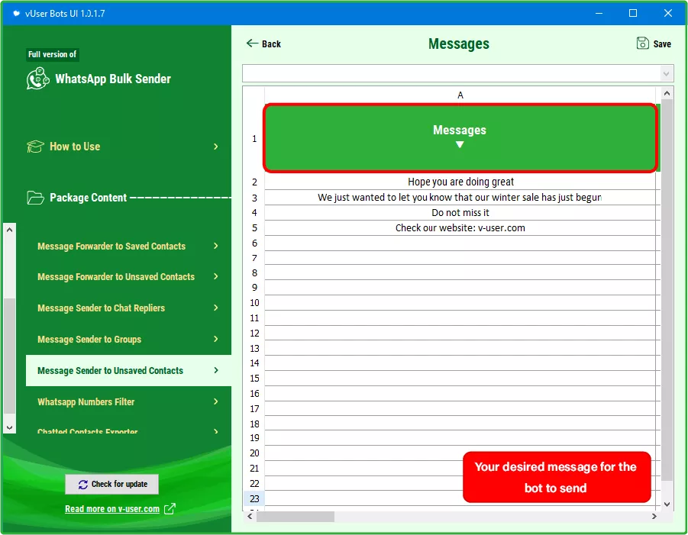Screen dimensions: 688x535
Task: Select row 23 header
Action: [x=254, y=498]
